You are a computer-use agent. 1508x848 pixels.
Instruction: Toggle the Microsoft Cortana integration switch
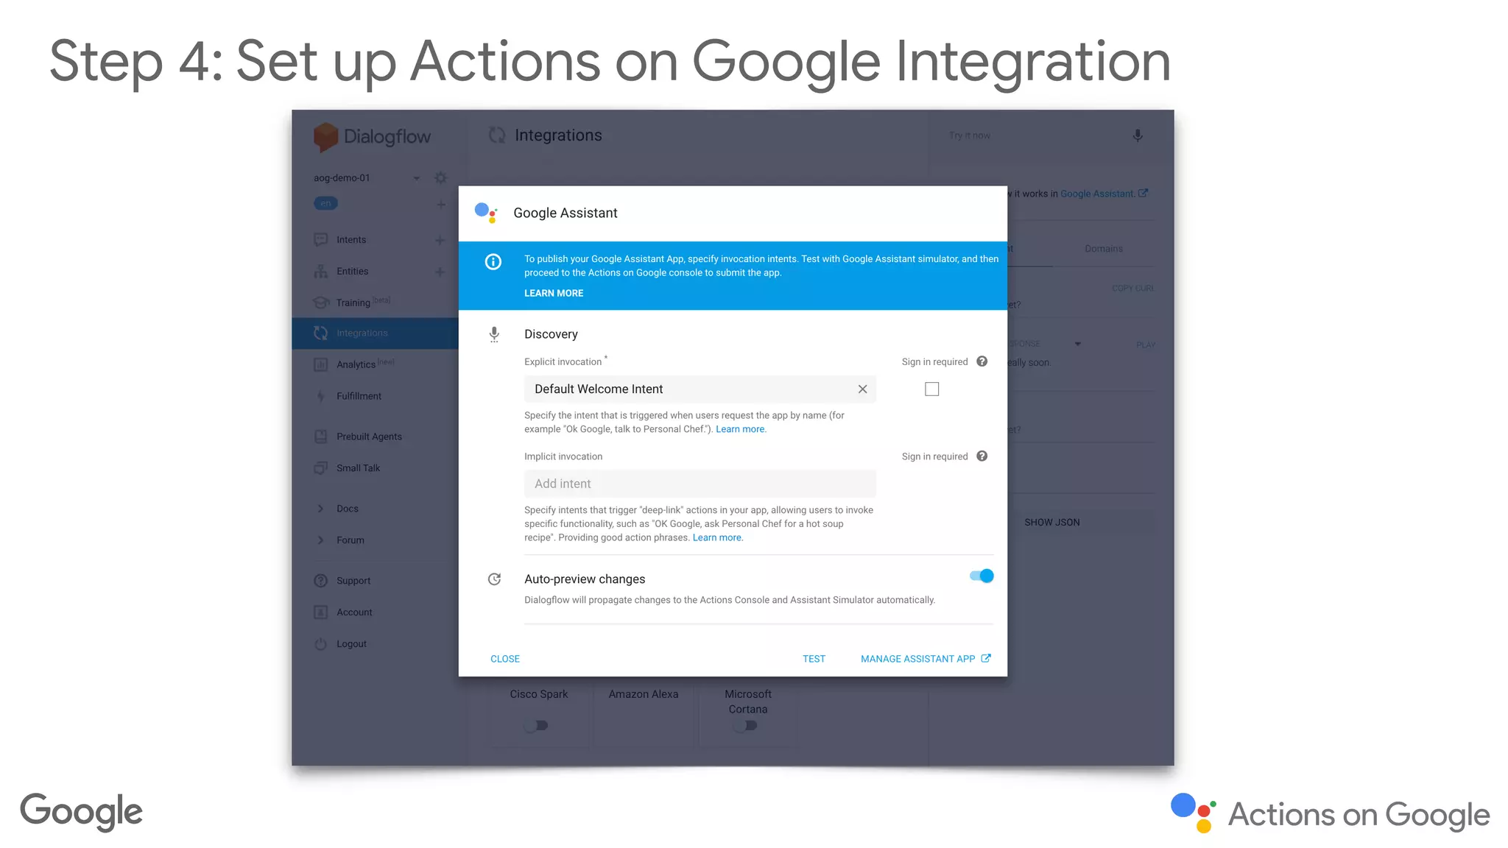point(745,725)
